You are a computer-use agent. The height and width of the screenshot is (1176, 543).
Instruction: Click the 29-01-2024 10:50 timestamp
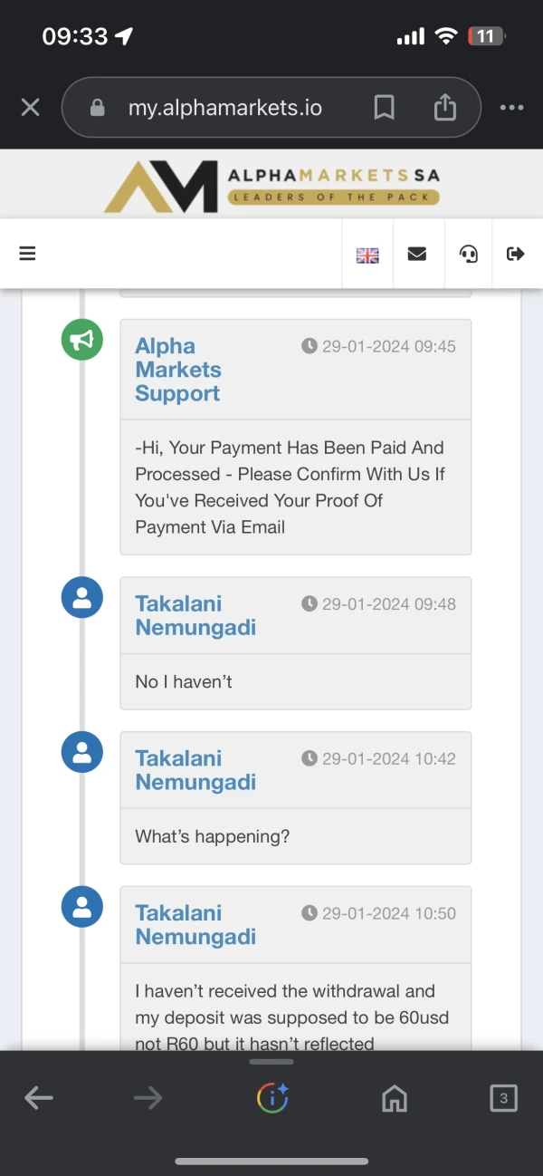pos(379,913)
